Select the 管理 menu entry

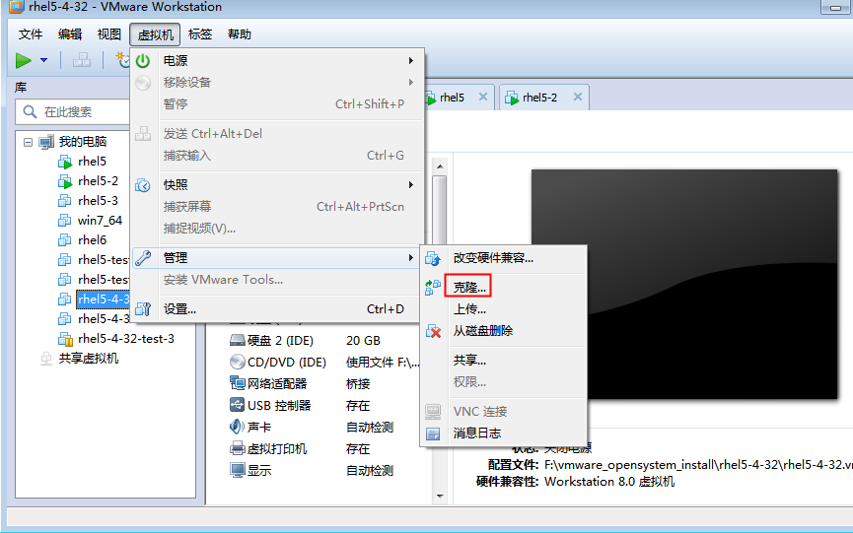click(x=277, y=257)
